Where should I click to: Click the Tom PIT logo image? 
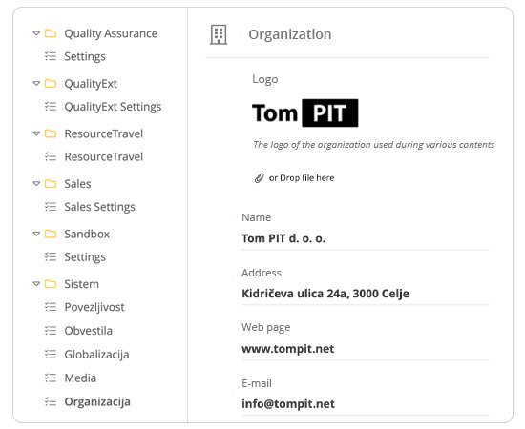[305, 113]
